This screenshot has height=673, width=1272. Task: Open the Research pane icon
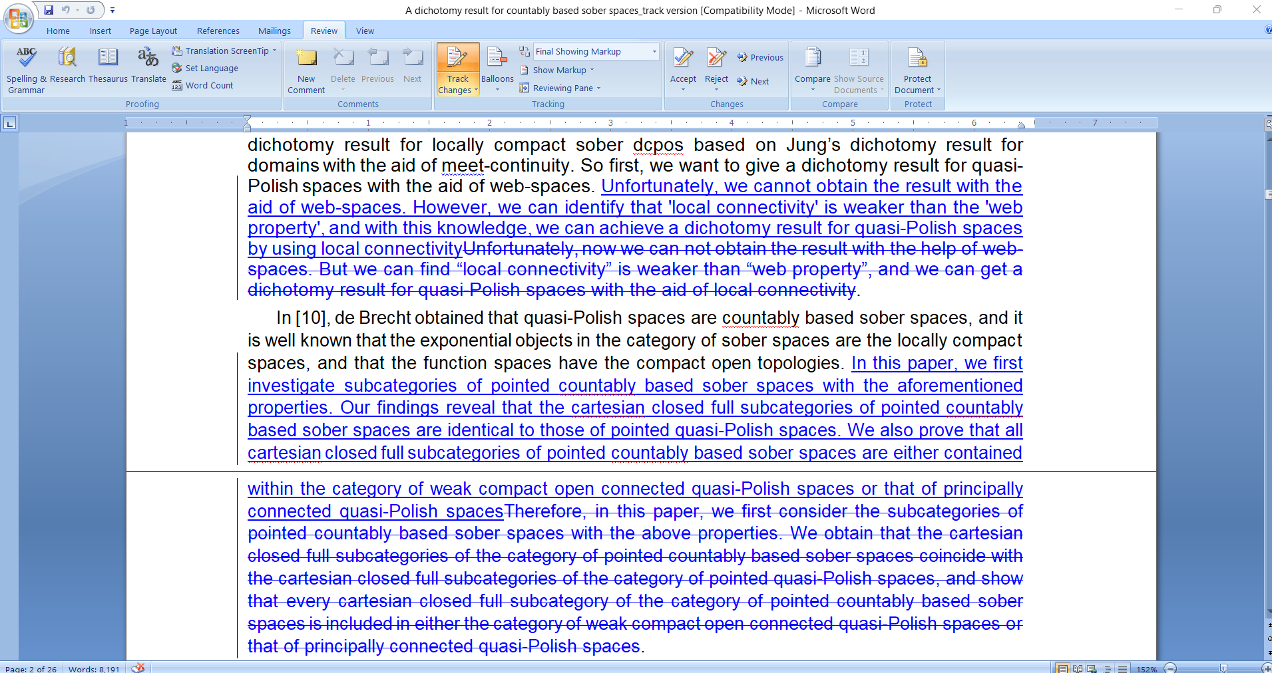67,58
